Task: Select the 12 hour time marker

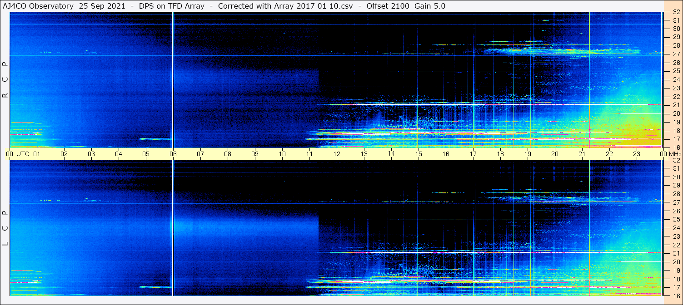Action: (337, 154)
